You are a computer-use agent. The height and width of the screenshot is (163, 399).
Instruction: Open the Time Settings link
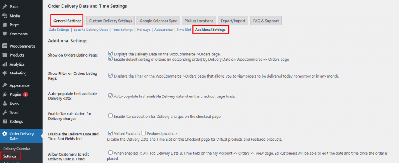click(123, 30)
